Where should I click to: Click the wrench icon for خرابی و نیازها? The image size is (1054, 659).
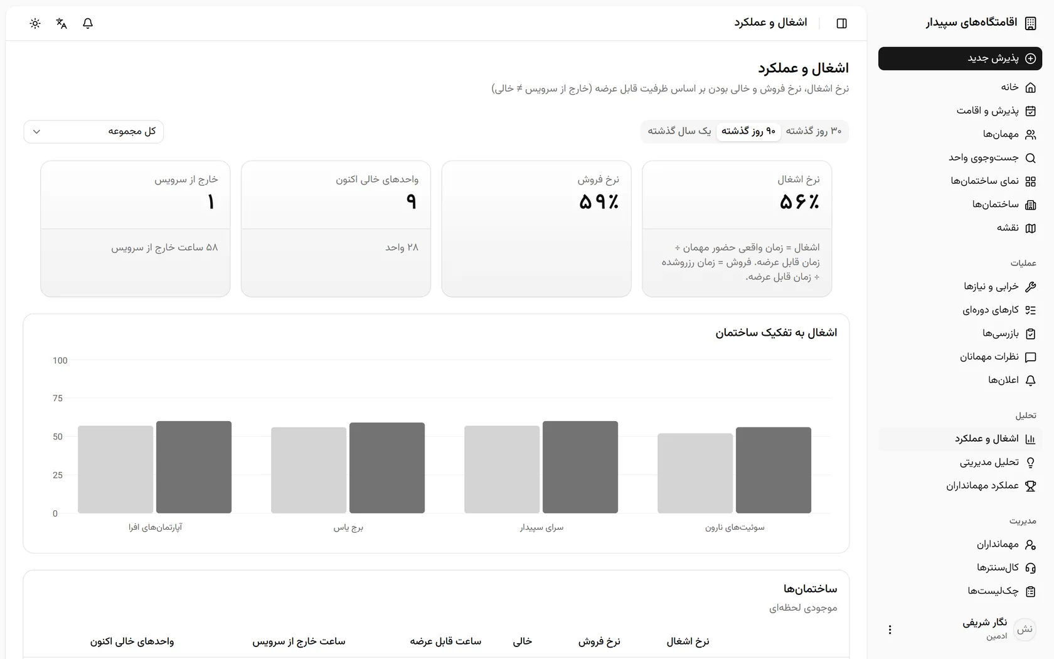click(1030, 287)
